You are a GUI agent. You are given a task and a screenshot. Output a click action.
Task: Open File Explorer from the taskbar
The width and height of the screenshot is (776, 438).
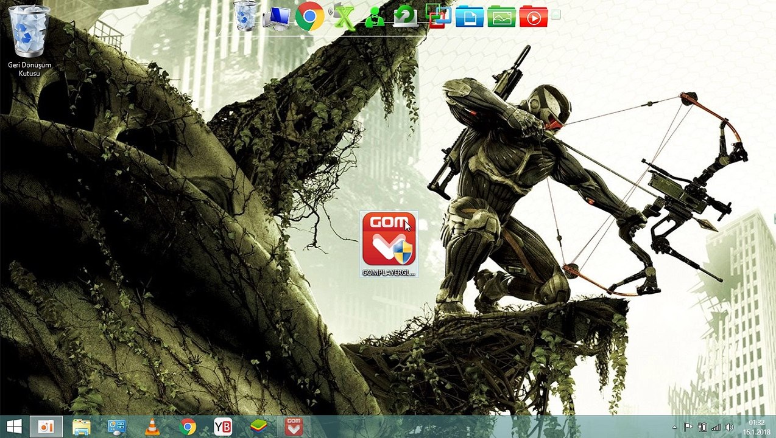(82, 427)
